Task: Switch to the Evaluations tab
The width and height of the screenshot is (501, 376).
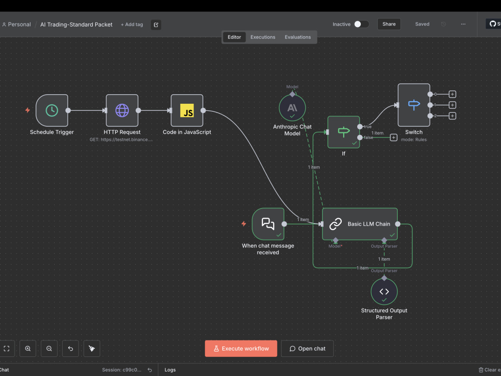Action: 298,37
